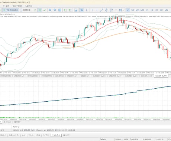Select the H1 timeframe
171x141 pixels.
pyautogui.click(x=147, y=10)
